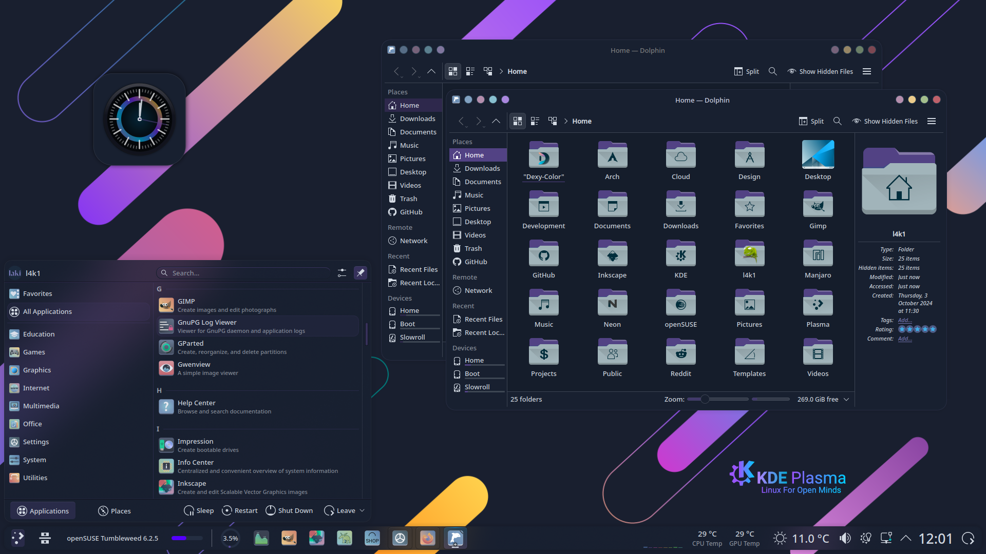Focus the launcher Search field
Viewport: 986px width, 554px height.
244,273
